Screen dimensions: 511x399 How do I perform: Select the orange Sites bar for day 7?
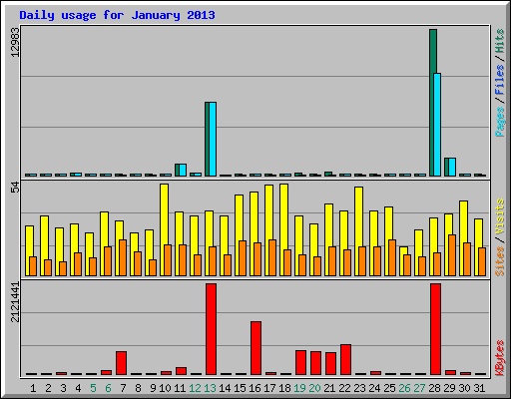[x=123, y=257]
